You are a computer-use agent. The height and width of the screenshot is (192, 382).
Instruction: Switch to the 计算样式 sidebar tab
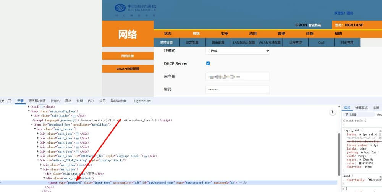tap(361, 108)
